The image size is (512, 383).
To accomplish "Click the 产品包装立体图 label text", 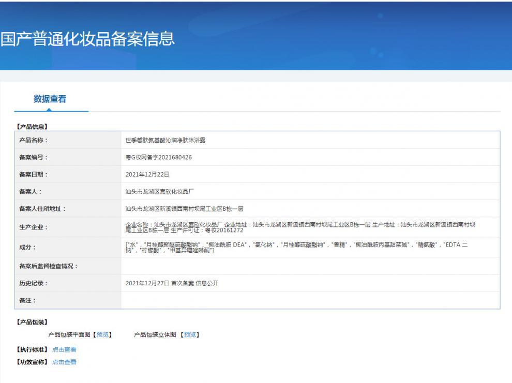I will (155, 335).
